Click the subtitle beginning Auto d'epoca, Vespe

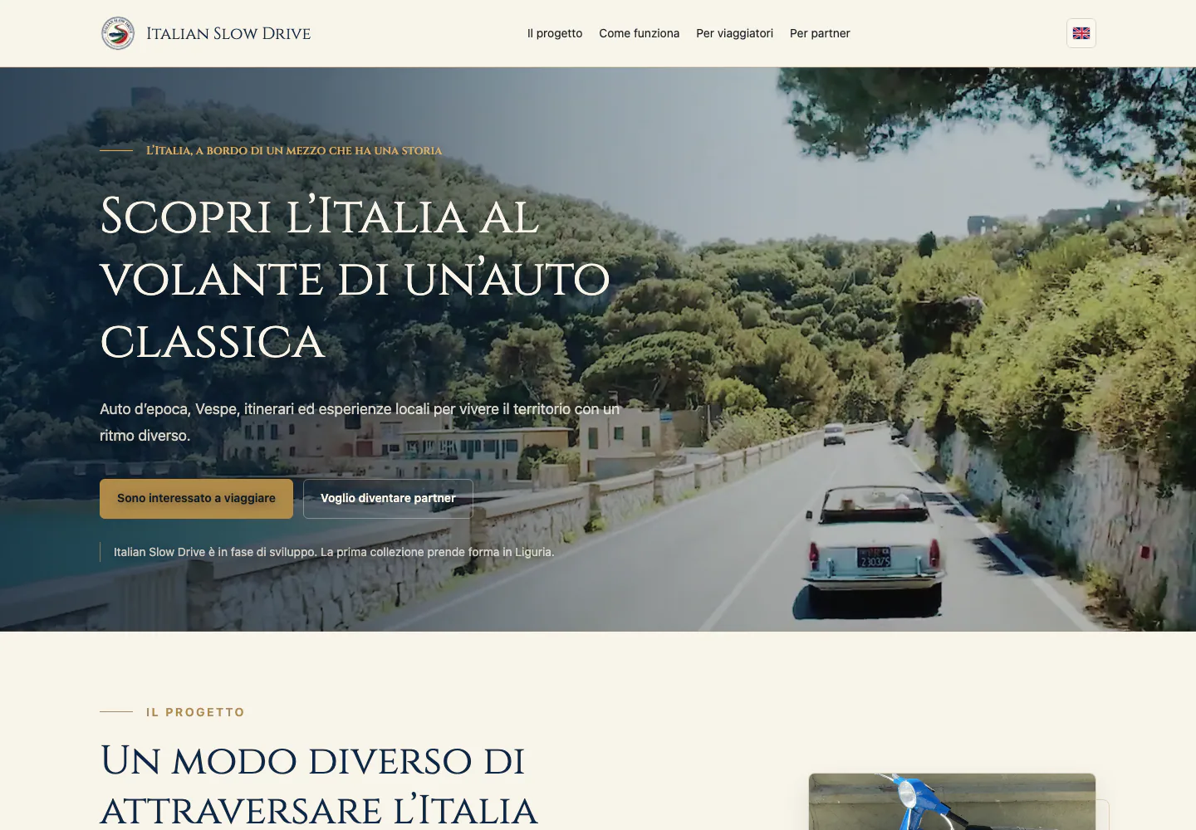(360, 422)
